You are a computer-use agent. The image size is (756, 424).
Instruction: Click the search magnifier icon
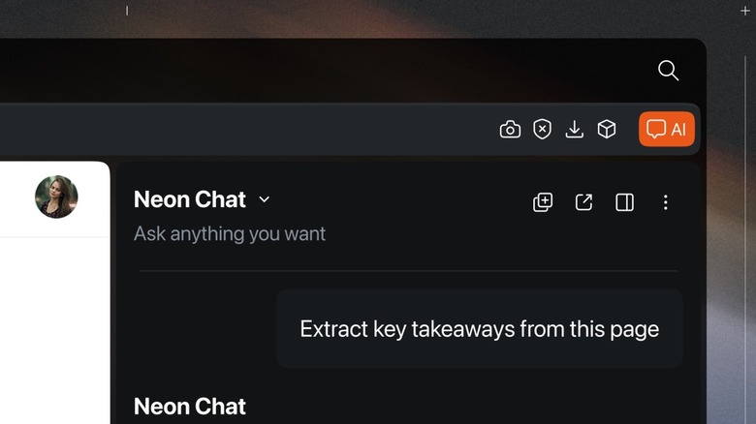(668, 70)
